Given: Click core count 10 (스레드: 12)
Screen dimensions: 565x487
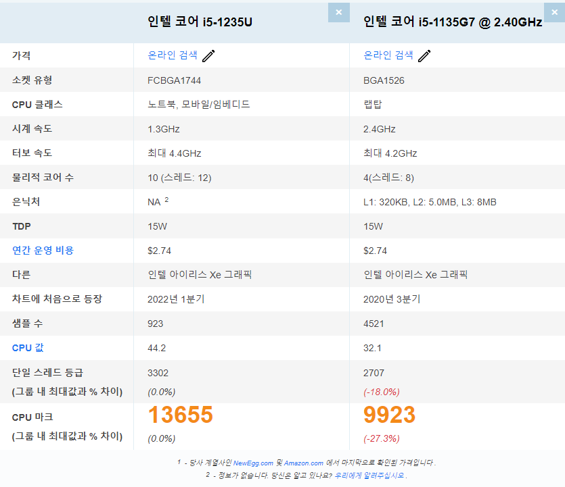Looking at the screenshot, I should (179, 178).
